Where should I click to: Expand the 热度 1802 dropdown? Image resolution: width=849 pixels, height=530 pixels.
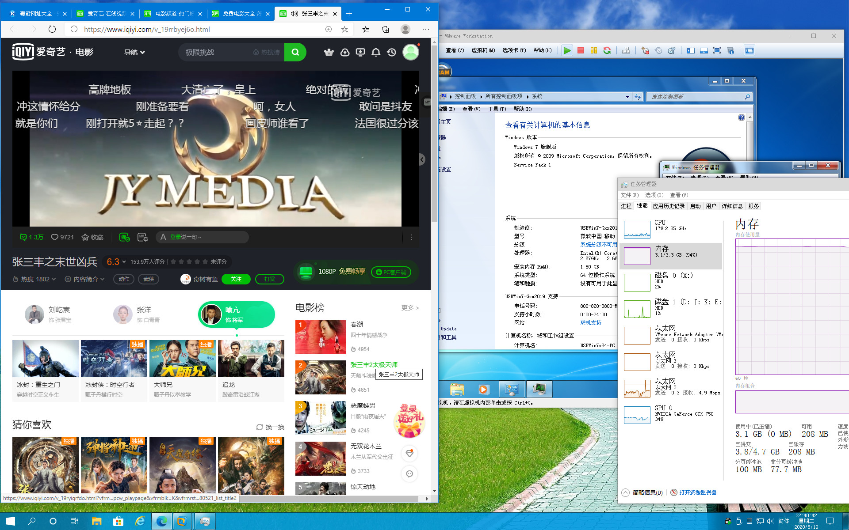click(34, 279)
